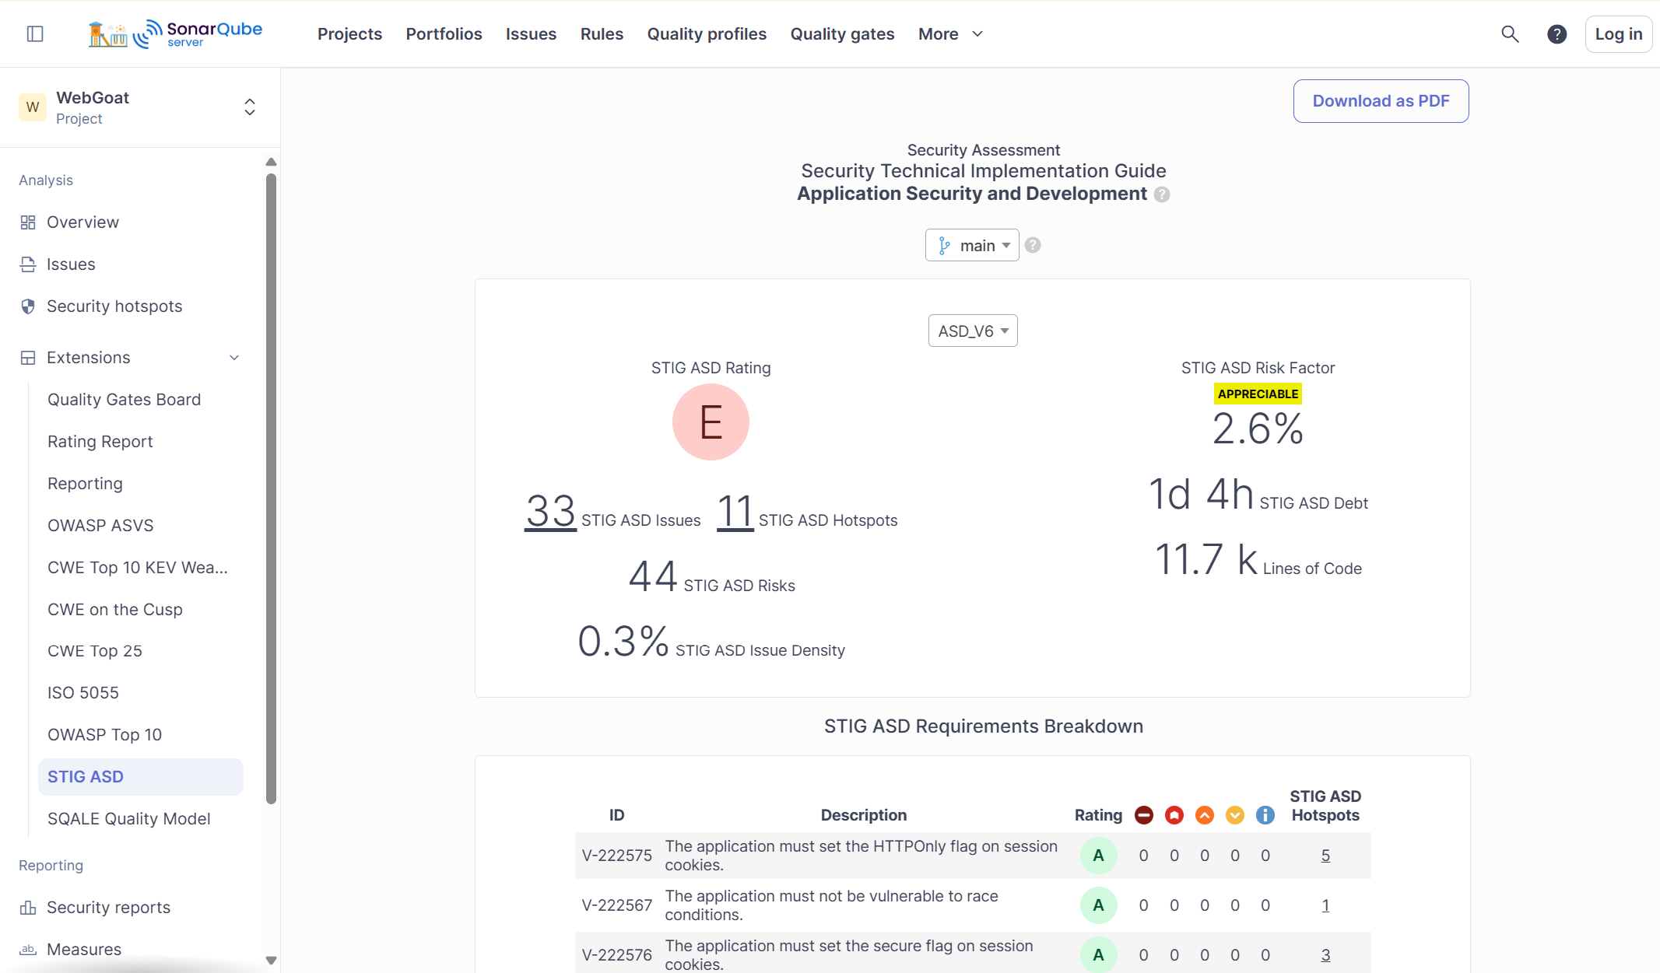
Task: Toggle the sidebar collapse icon
Action: point(35,33)
